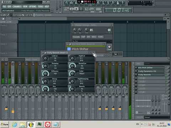Open the Fruity Reeverb window menu arrow
This screenshot has width=171, height=128.
[x=42, y=53]
